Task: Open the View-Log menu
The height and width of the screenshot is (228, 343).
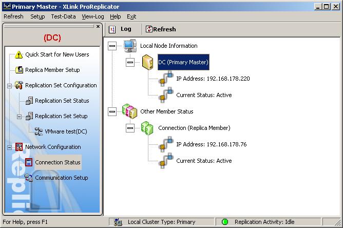Action: (93, 16)
